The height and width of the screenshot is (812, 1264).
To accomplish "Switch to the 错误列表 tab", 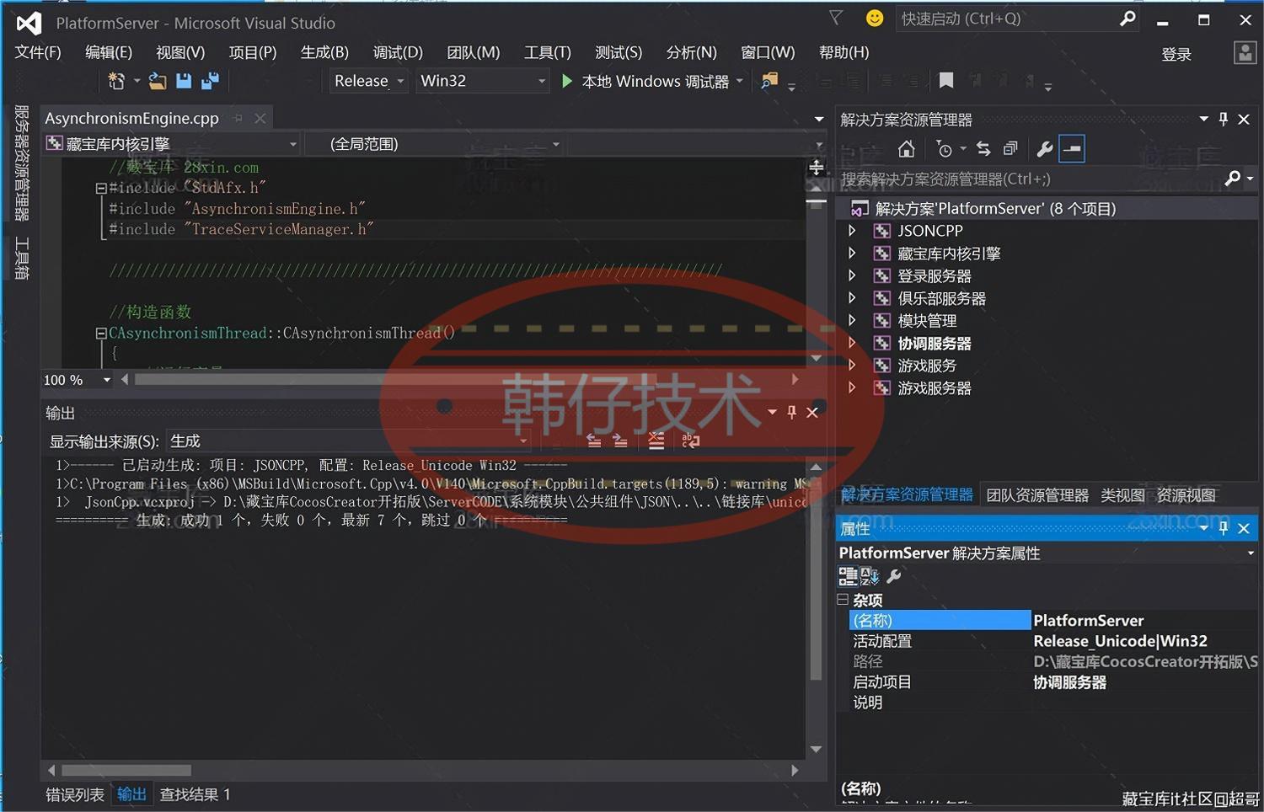I will (x=75, y=794).
